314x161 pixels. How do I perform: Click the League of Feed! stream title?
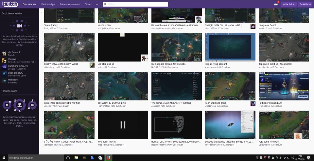coord(267,25)
